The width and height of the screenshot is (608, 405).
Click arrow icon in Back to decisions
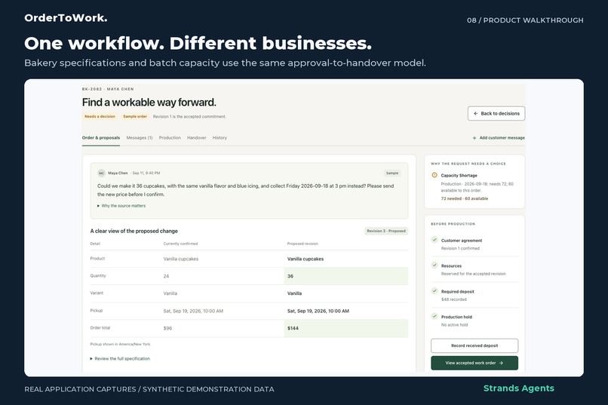[x=475, y=114]
